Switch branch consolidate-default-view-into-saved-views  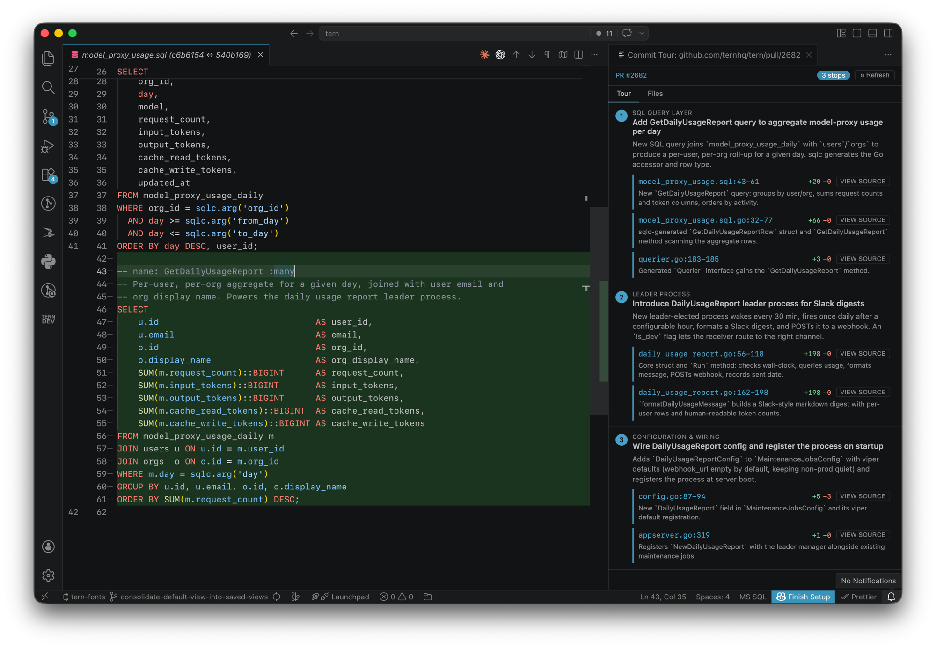click(189, 597)
